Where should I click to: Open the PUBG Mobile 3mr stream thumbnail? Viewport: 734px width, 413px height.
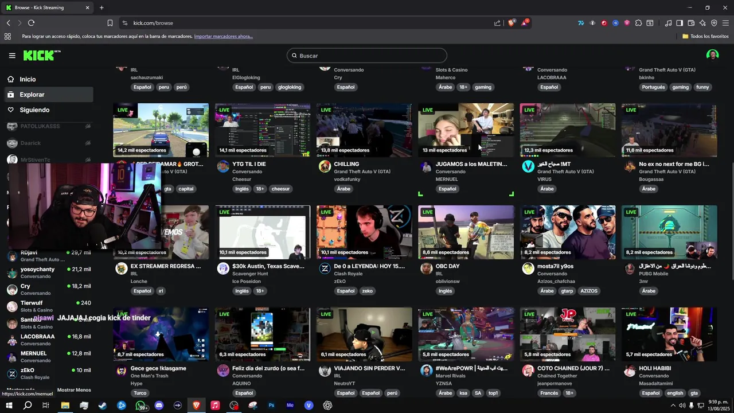pos(669,232)
